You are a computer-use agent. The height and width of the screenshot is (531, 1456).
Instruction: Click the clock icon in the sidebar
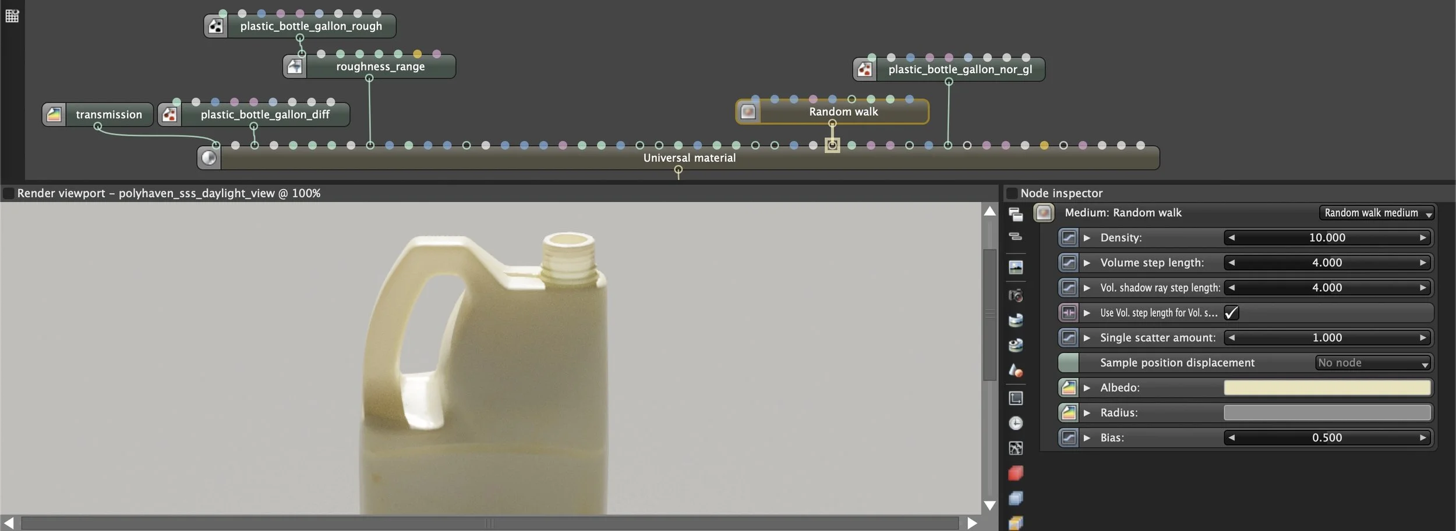tap(1016, 423)
